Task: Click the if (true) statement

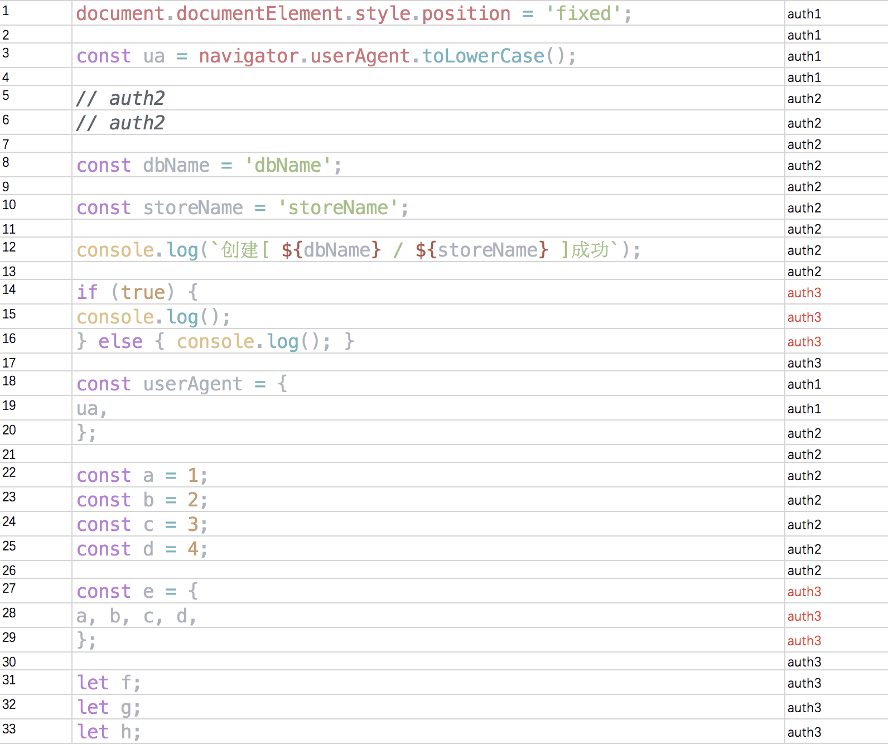Action: coord(137,292)
